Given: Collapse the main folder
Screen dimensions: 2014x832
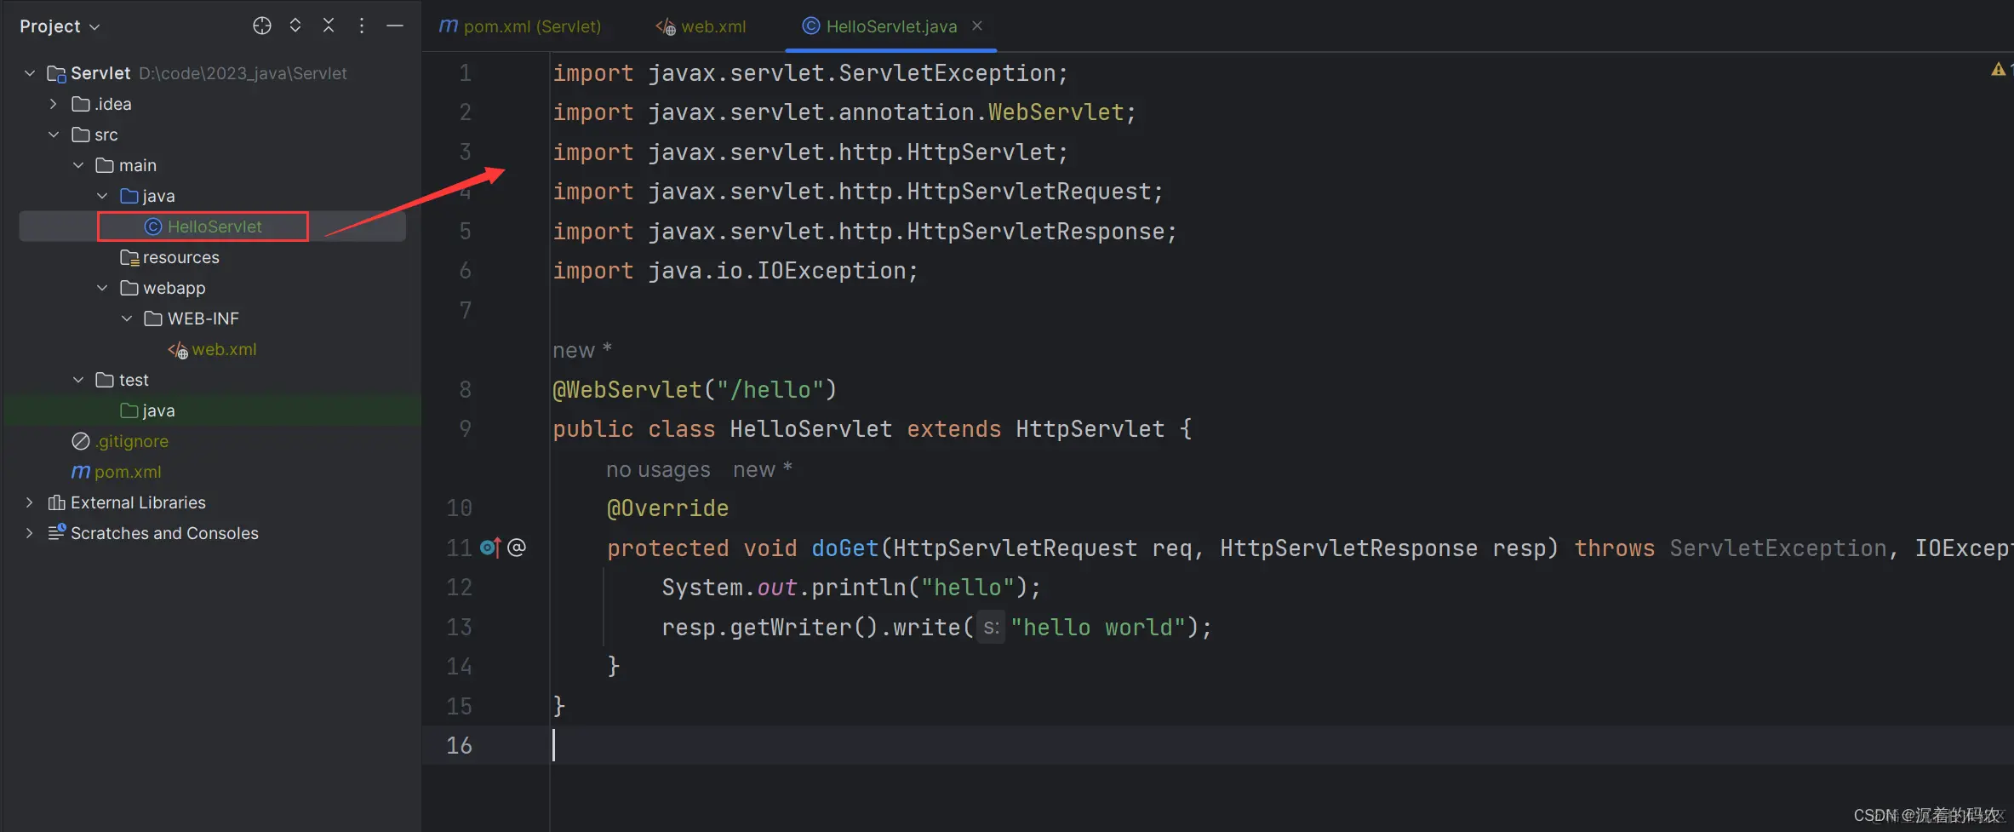Looking at the screenshot, I should 78,165.
